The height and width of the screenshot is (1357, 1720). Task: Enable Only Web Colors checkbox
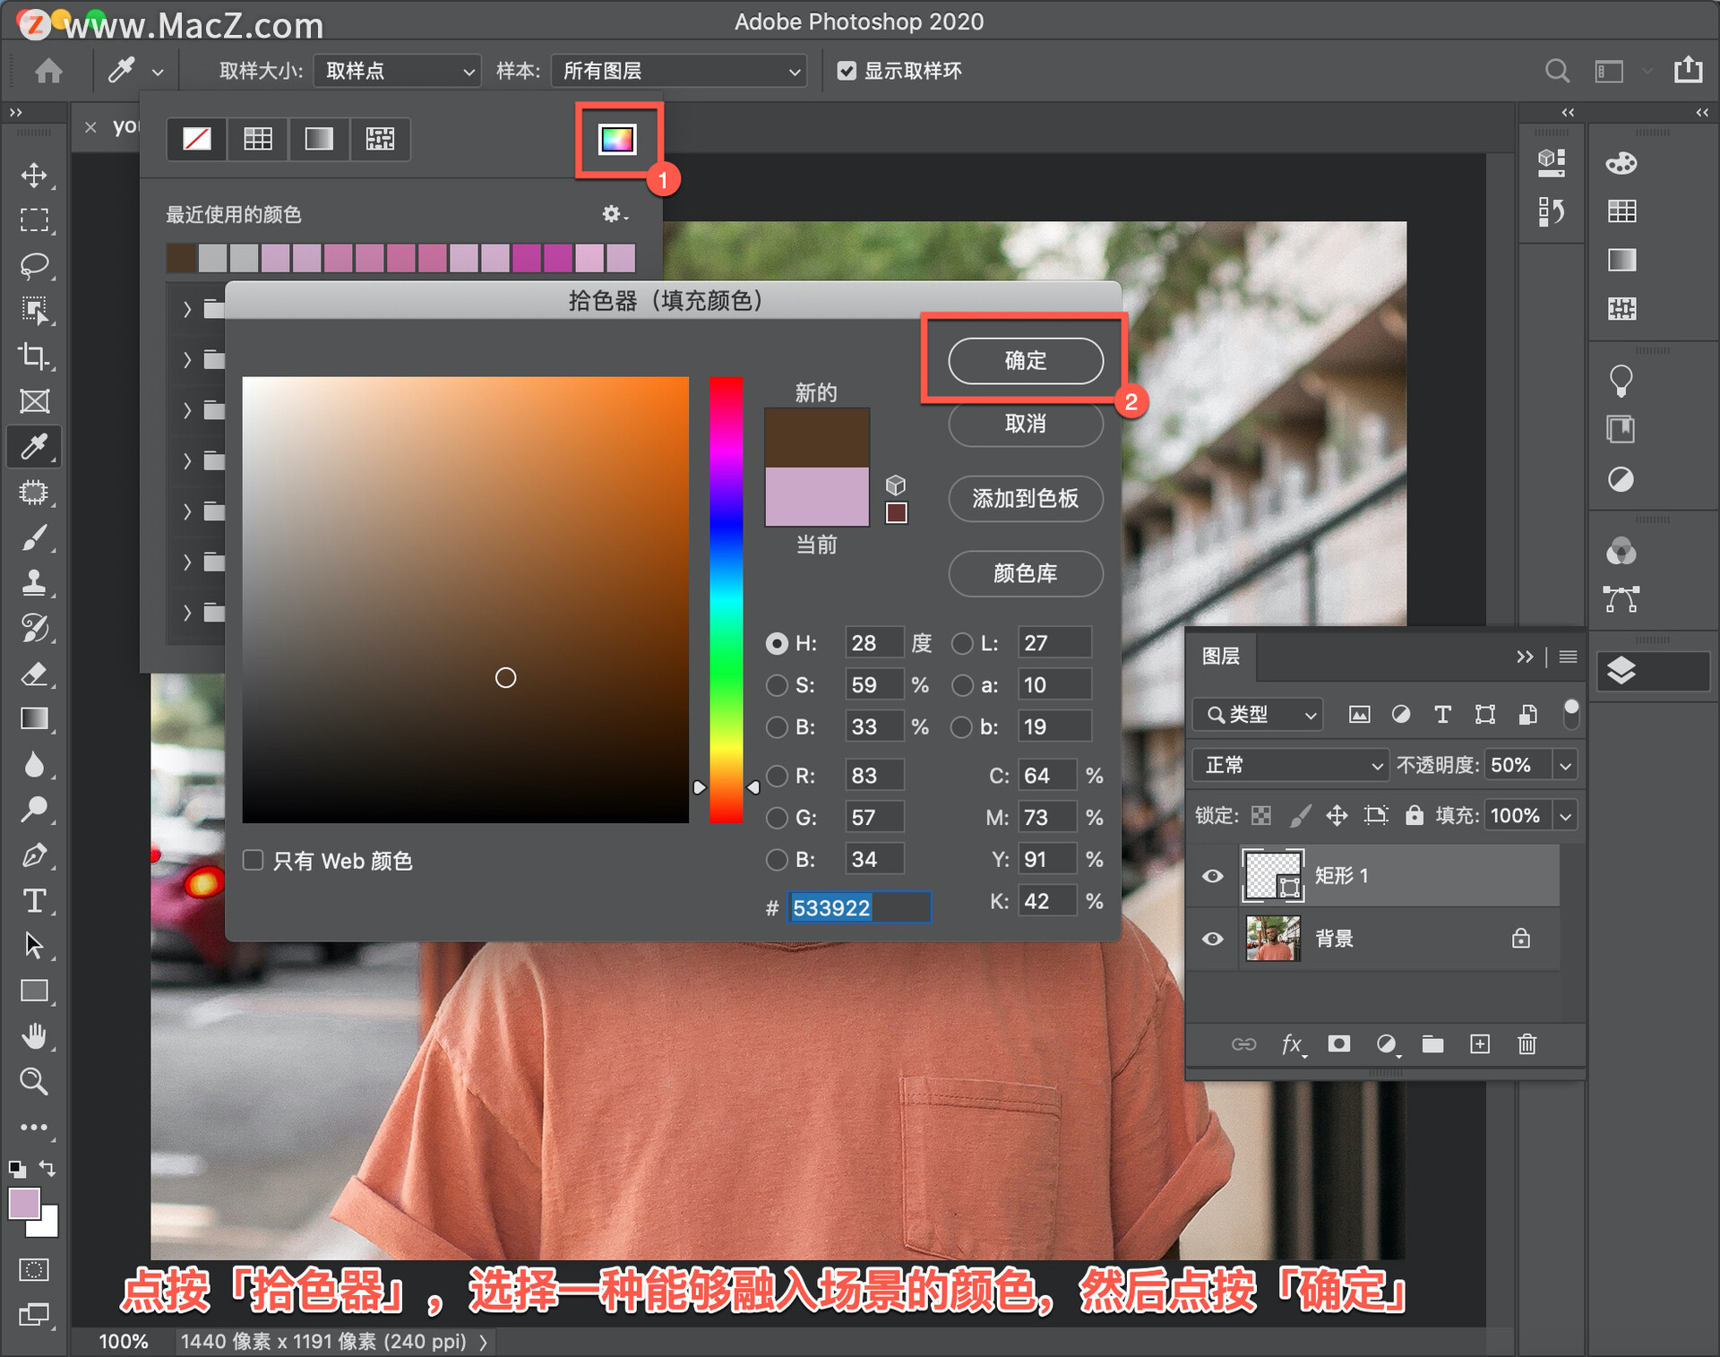pos(254,861)
